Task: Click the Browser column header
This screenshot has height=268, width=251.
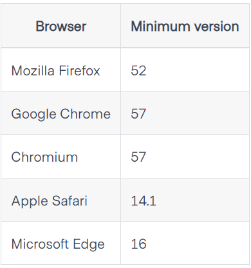Action: (61, 26)
